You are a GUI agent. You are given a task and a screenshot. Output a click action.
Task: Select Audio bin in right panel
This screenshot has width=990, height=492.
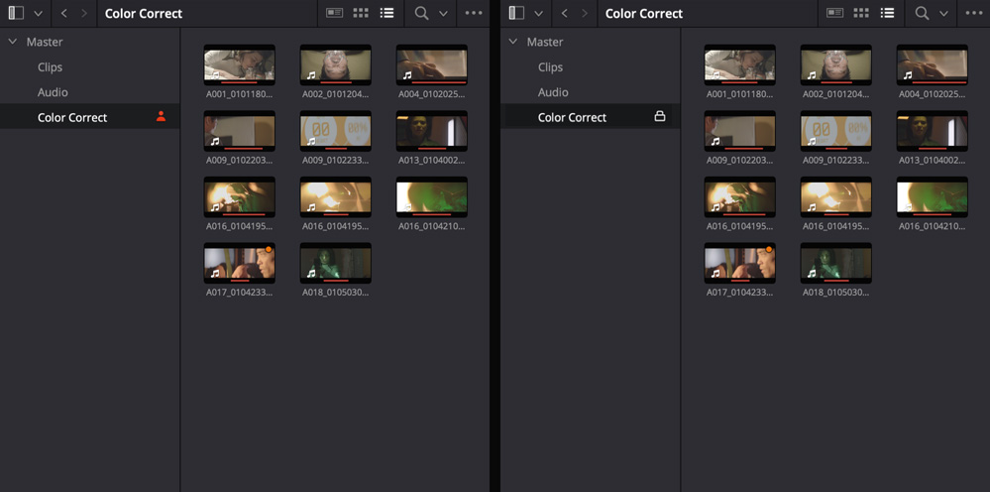553,92
